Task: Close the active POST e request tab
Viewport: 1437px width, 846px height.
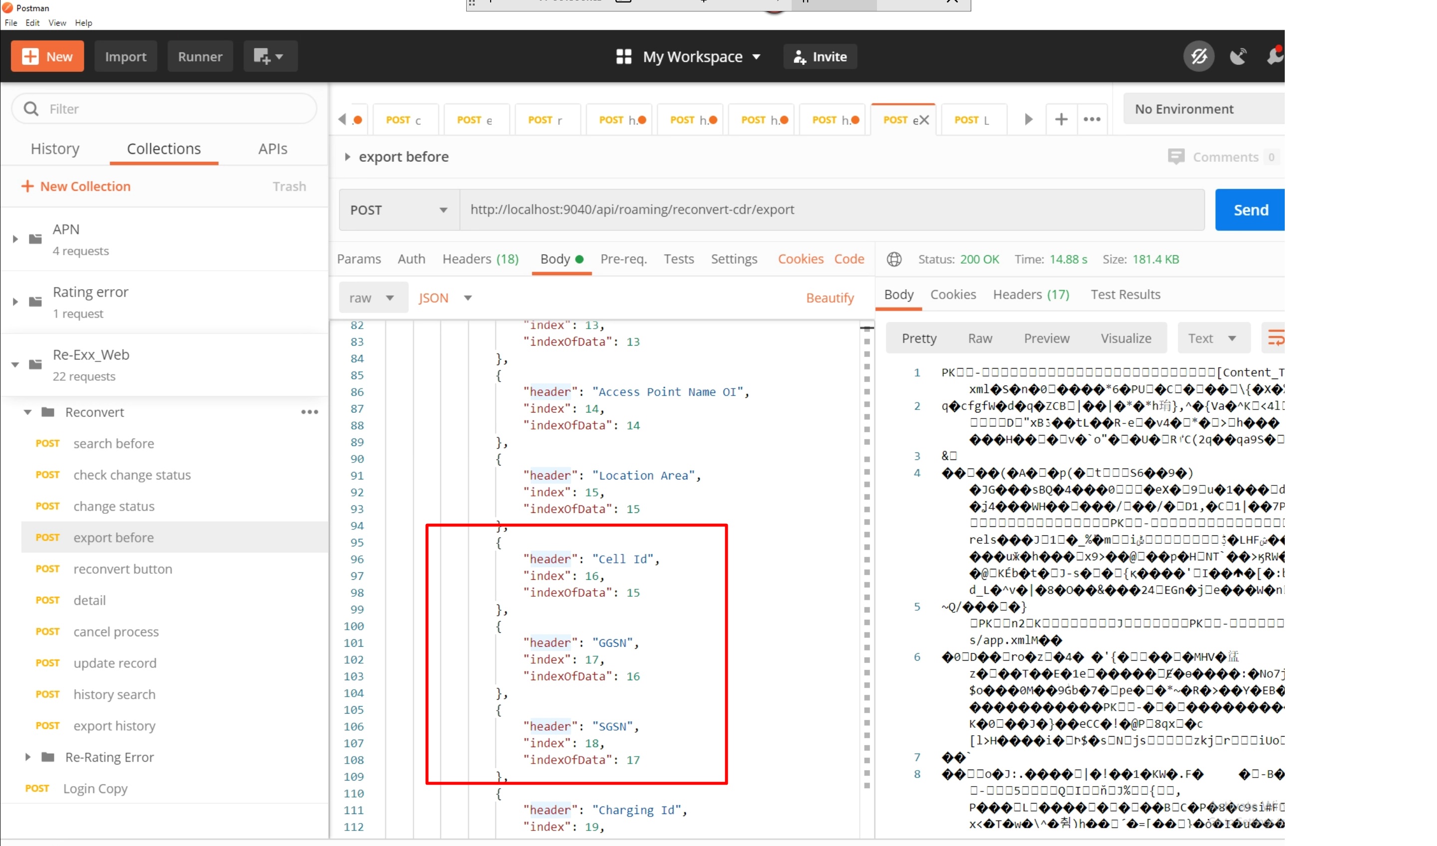Action: point(924,120)
